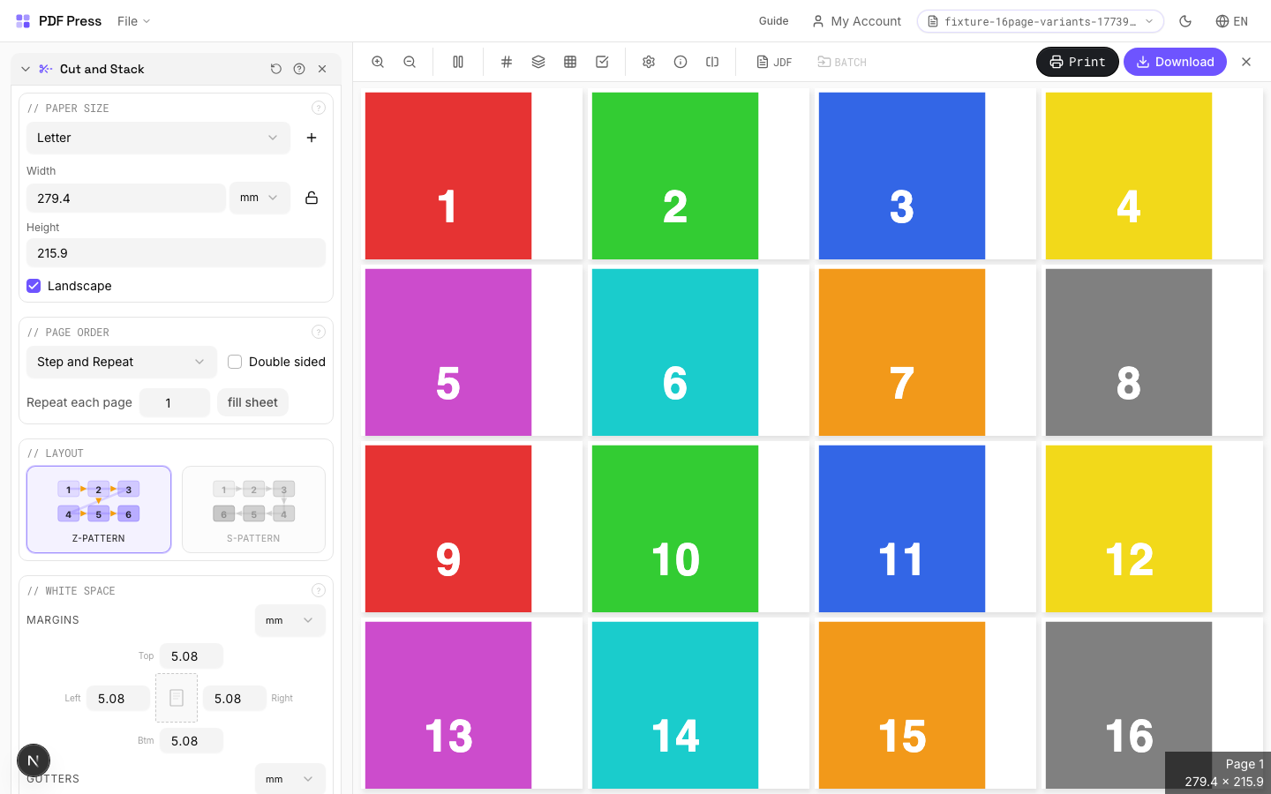Reset Cut and Stack panel settings
Viewport: 1271px width, 794px height.
pos(276,69)
